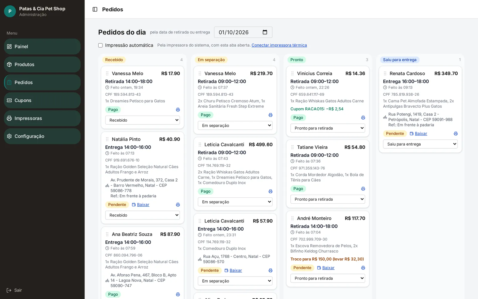Print Tatiane Vieira's order
This screenshot has height=299, width=478.
click(363, 189)
